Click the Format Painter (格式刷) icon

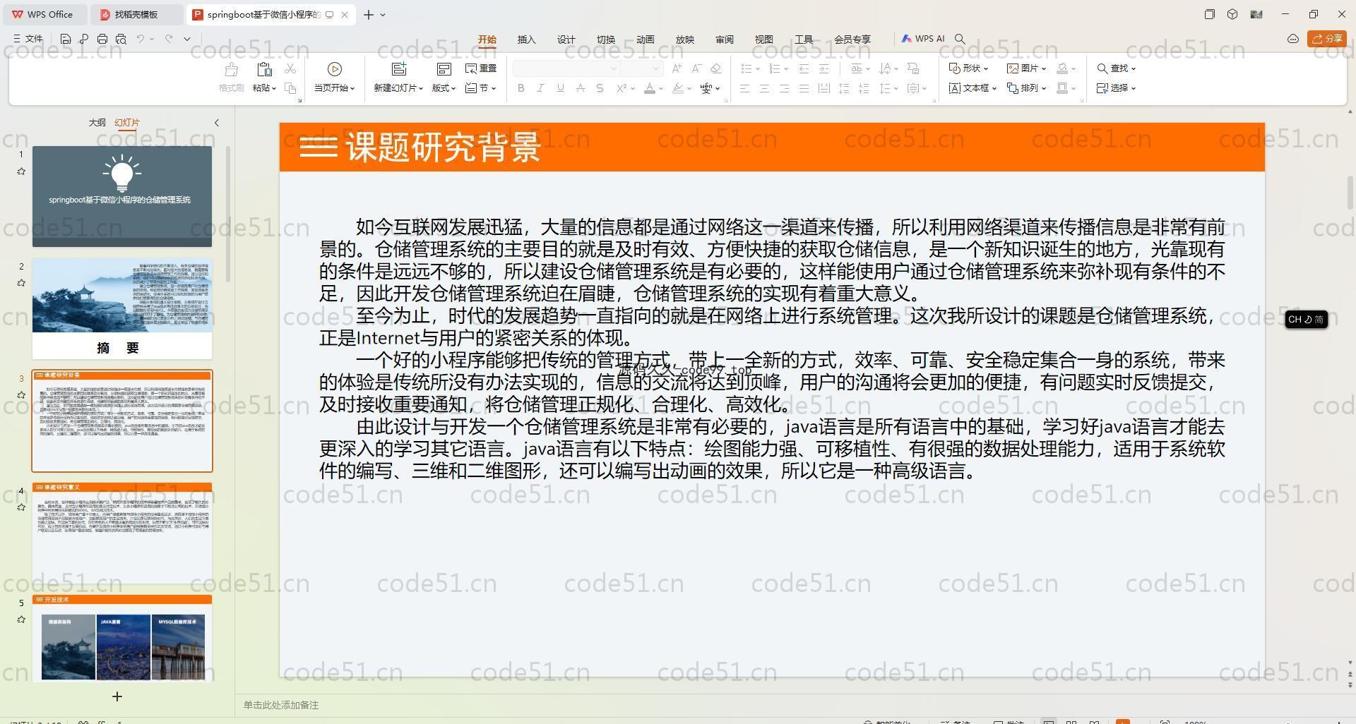[231, 69]
